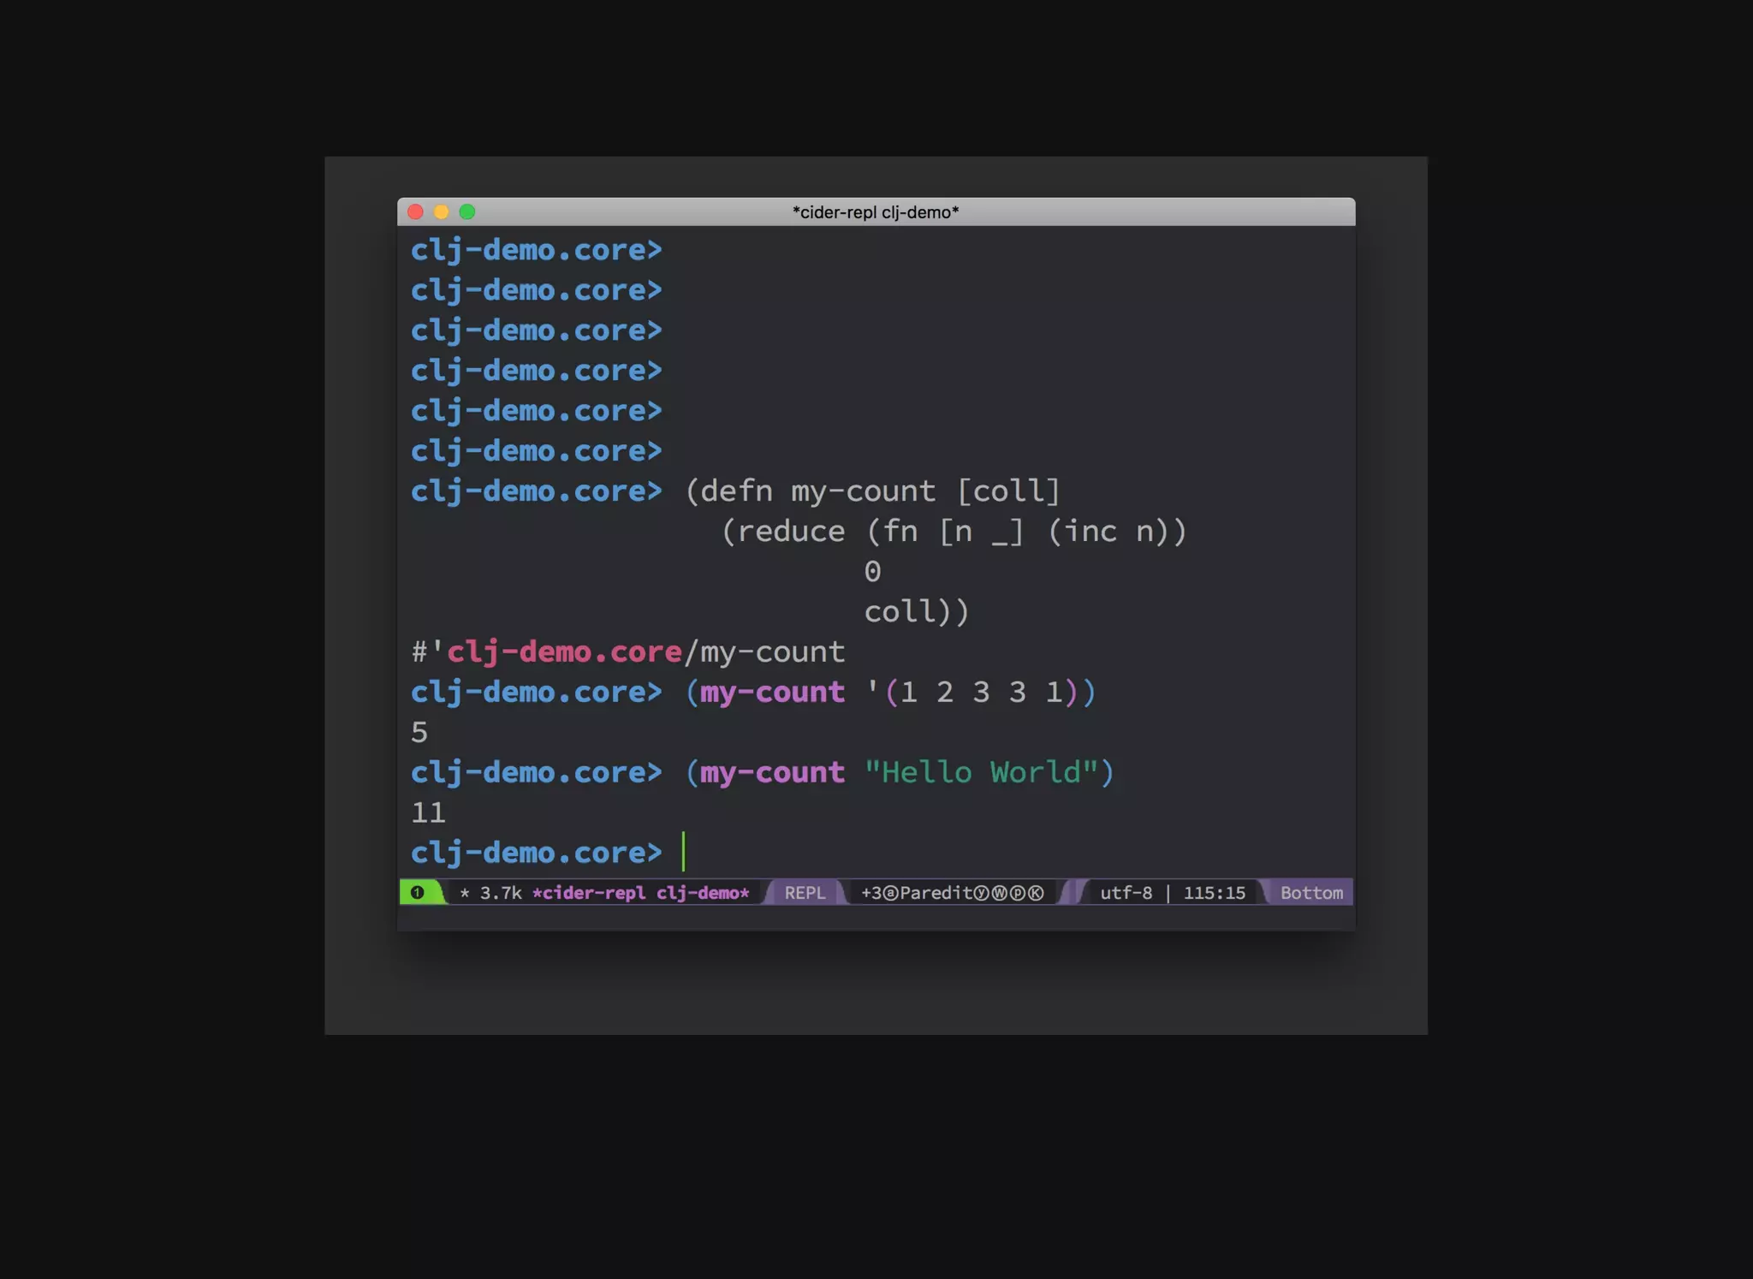Click the 115:15 line and column indicator
This screenshot has width=1753, height=1279.
pos(1214,893)
